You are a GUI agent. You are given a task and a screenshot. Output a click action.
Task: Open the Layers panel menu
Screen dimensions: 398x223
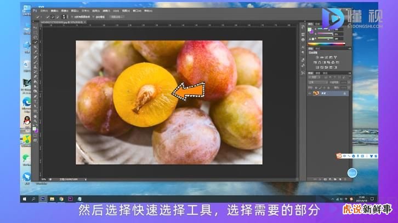pyautogui.click(x=350, y=73)
